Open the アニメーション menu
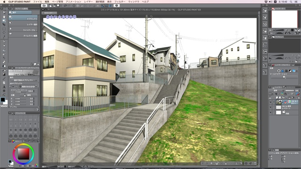Screen dimensions: 301x169 (73, 1)
